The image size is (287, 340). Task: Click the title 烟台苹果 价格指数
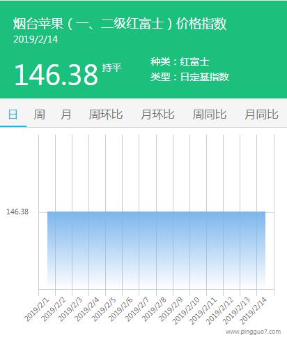click(120, 24)
